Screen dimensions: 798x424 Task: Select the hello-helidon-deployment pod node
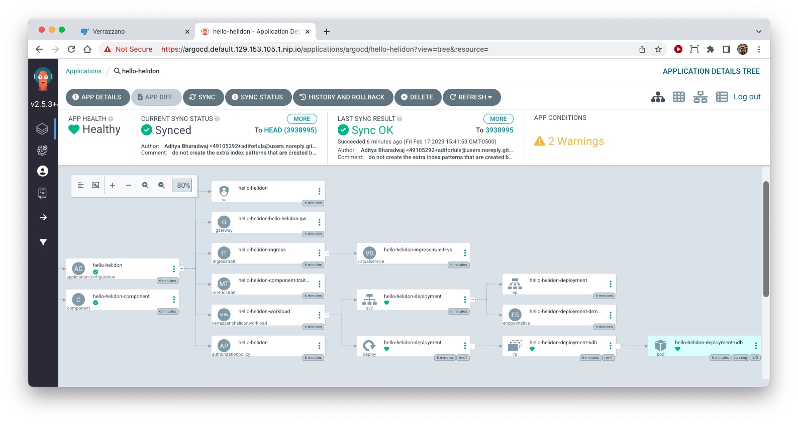(705, 346)
